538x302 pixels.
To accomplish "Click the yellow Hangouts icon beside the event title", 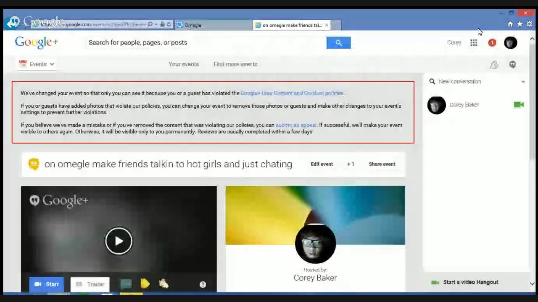I will click(34, 164).
